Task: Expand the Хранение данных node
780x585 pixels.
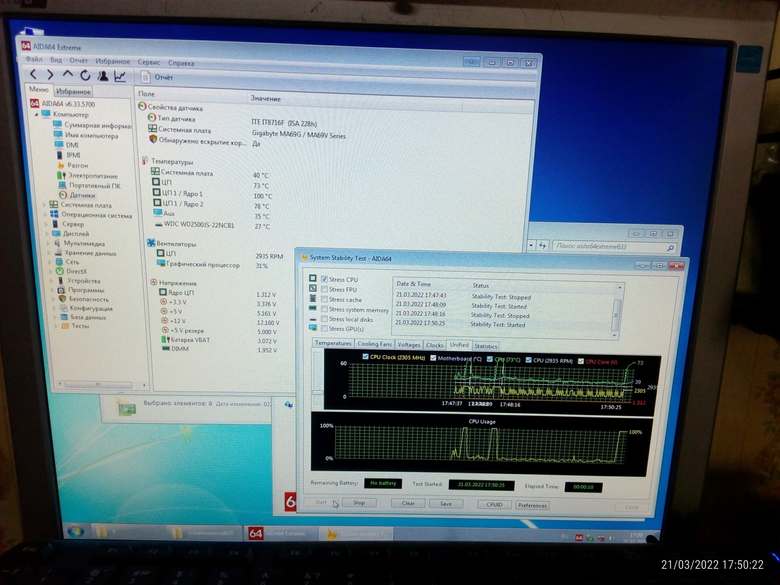Action: (49, 253)
